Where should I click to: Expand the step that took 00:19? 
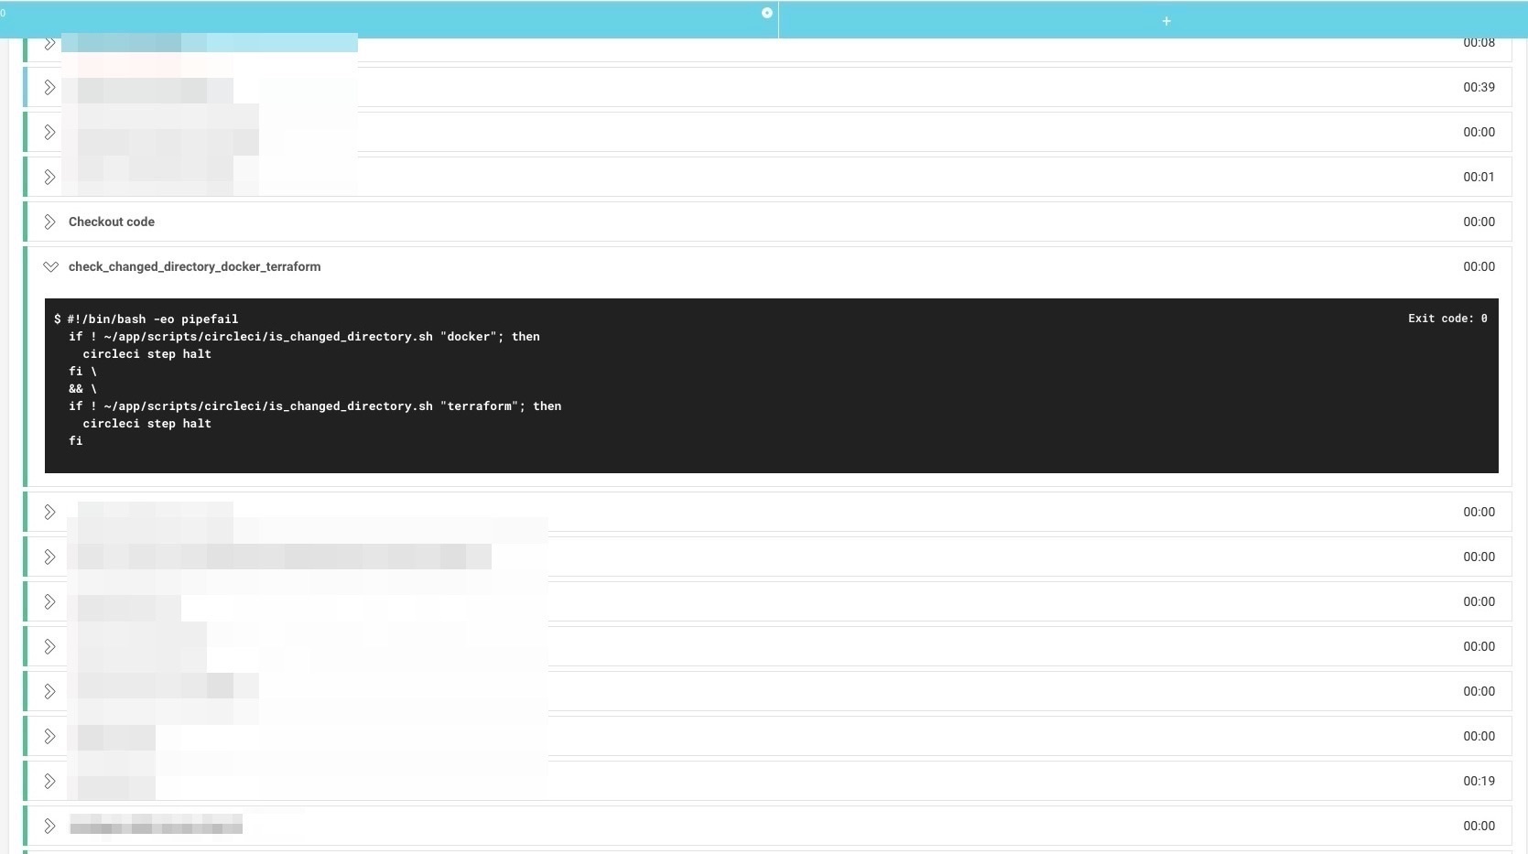[x=50, y=782]
